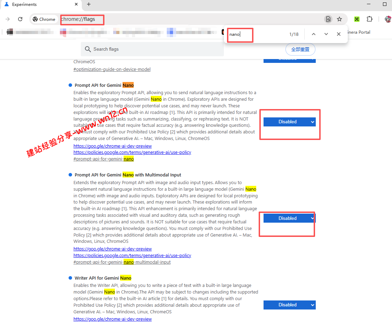Click 'Prompt API for Gemini Nano with Multimodal Input' title
This screenshot has height=322, width=392.
coord(128,175)
